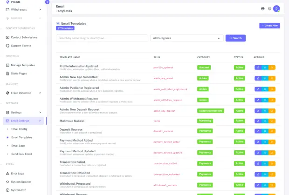Open System Updater

23,182
